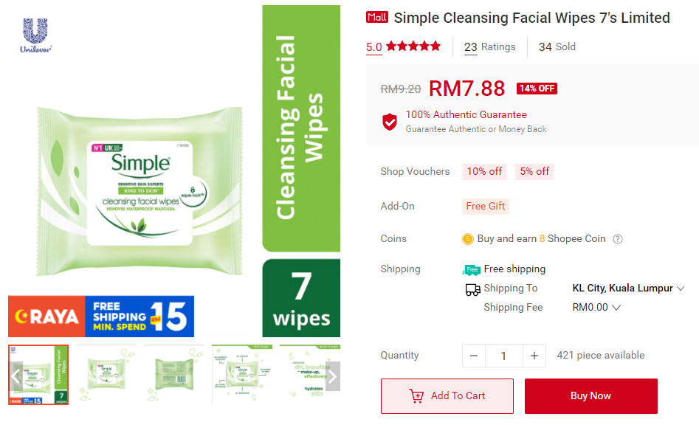Click the quantity input field
This screenshot has height=425, width=699.
503,356
